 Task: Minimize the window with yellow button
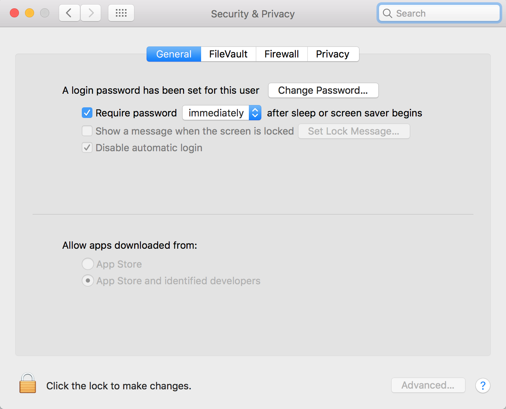pyautogui.click(x=30, y=13)
